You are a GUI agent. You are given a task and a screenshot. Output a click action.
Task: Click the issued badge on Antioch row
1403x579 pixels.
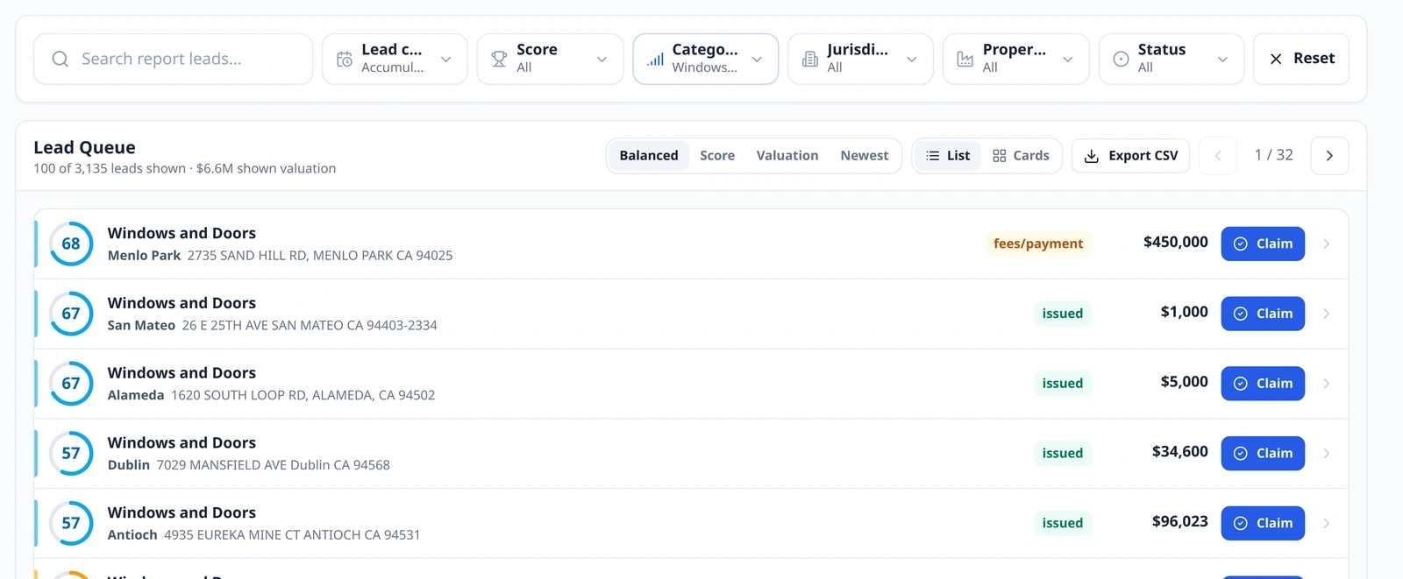click(x=1063, y=523)
